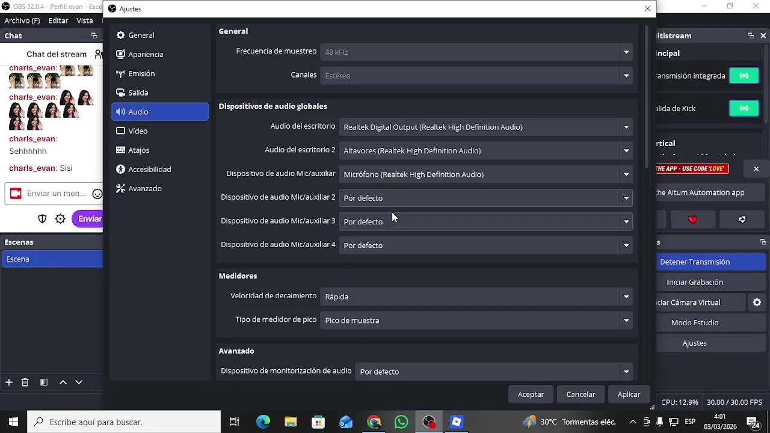The height and width of the screenshot is (433, 770).
Task: Open WhatsApp from the taskbar
Action: pos(401,422)
